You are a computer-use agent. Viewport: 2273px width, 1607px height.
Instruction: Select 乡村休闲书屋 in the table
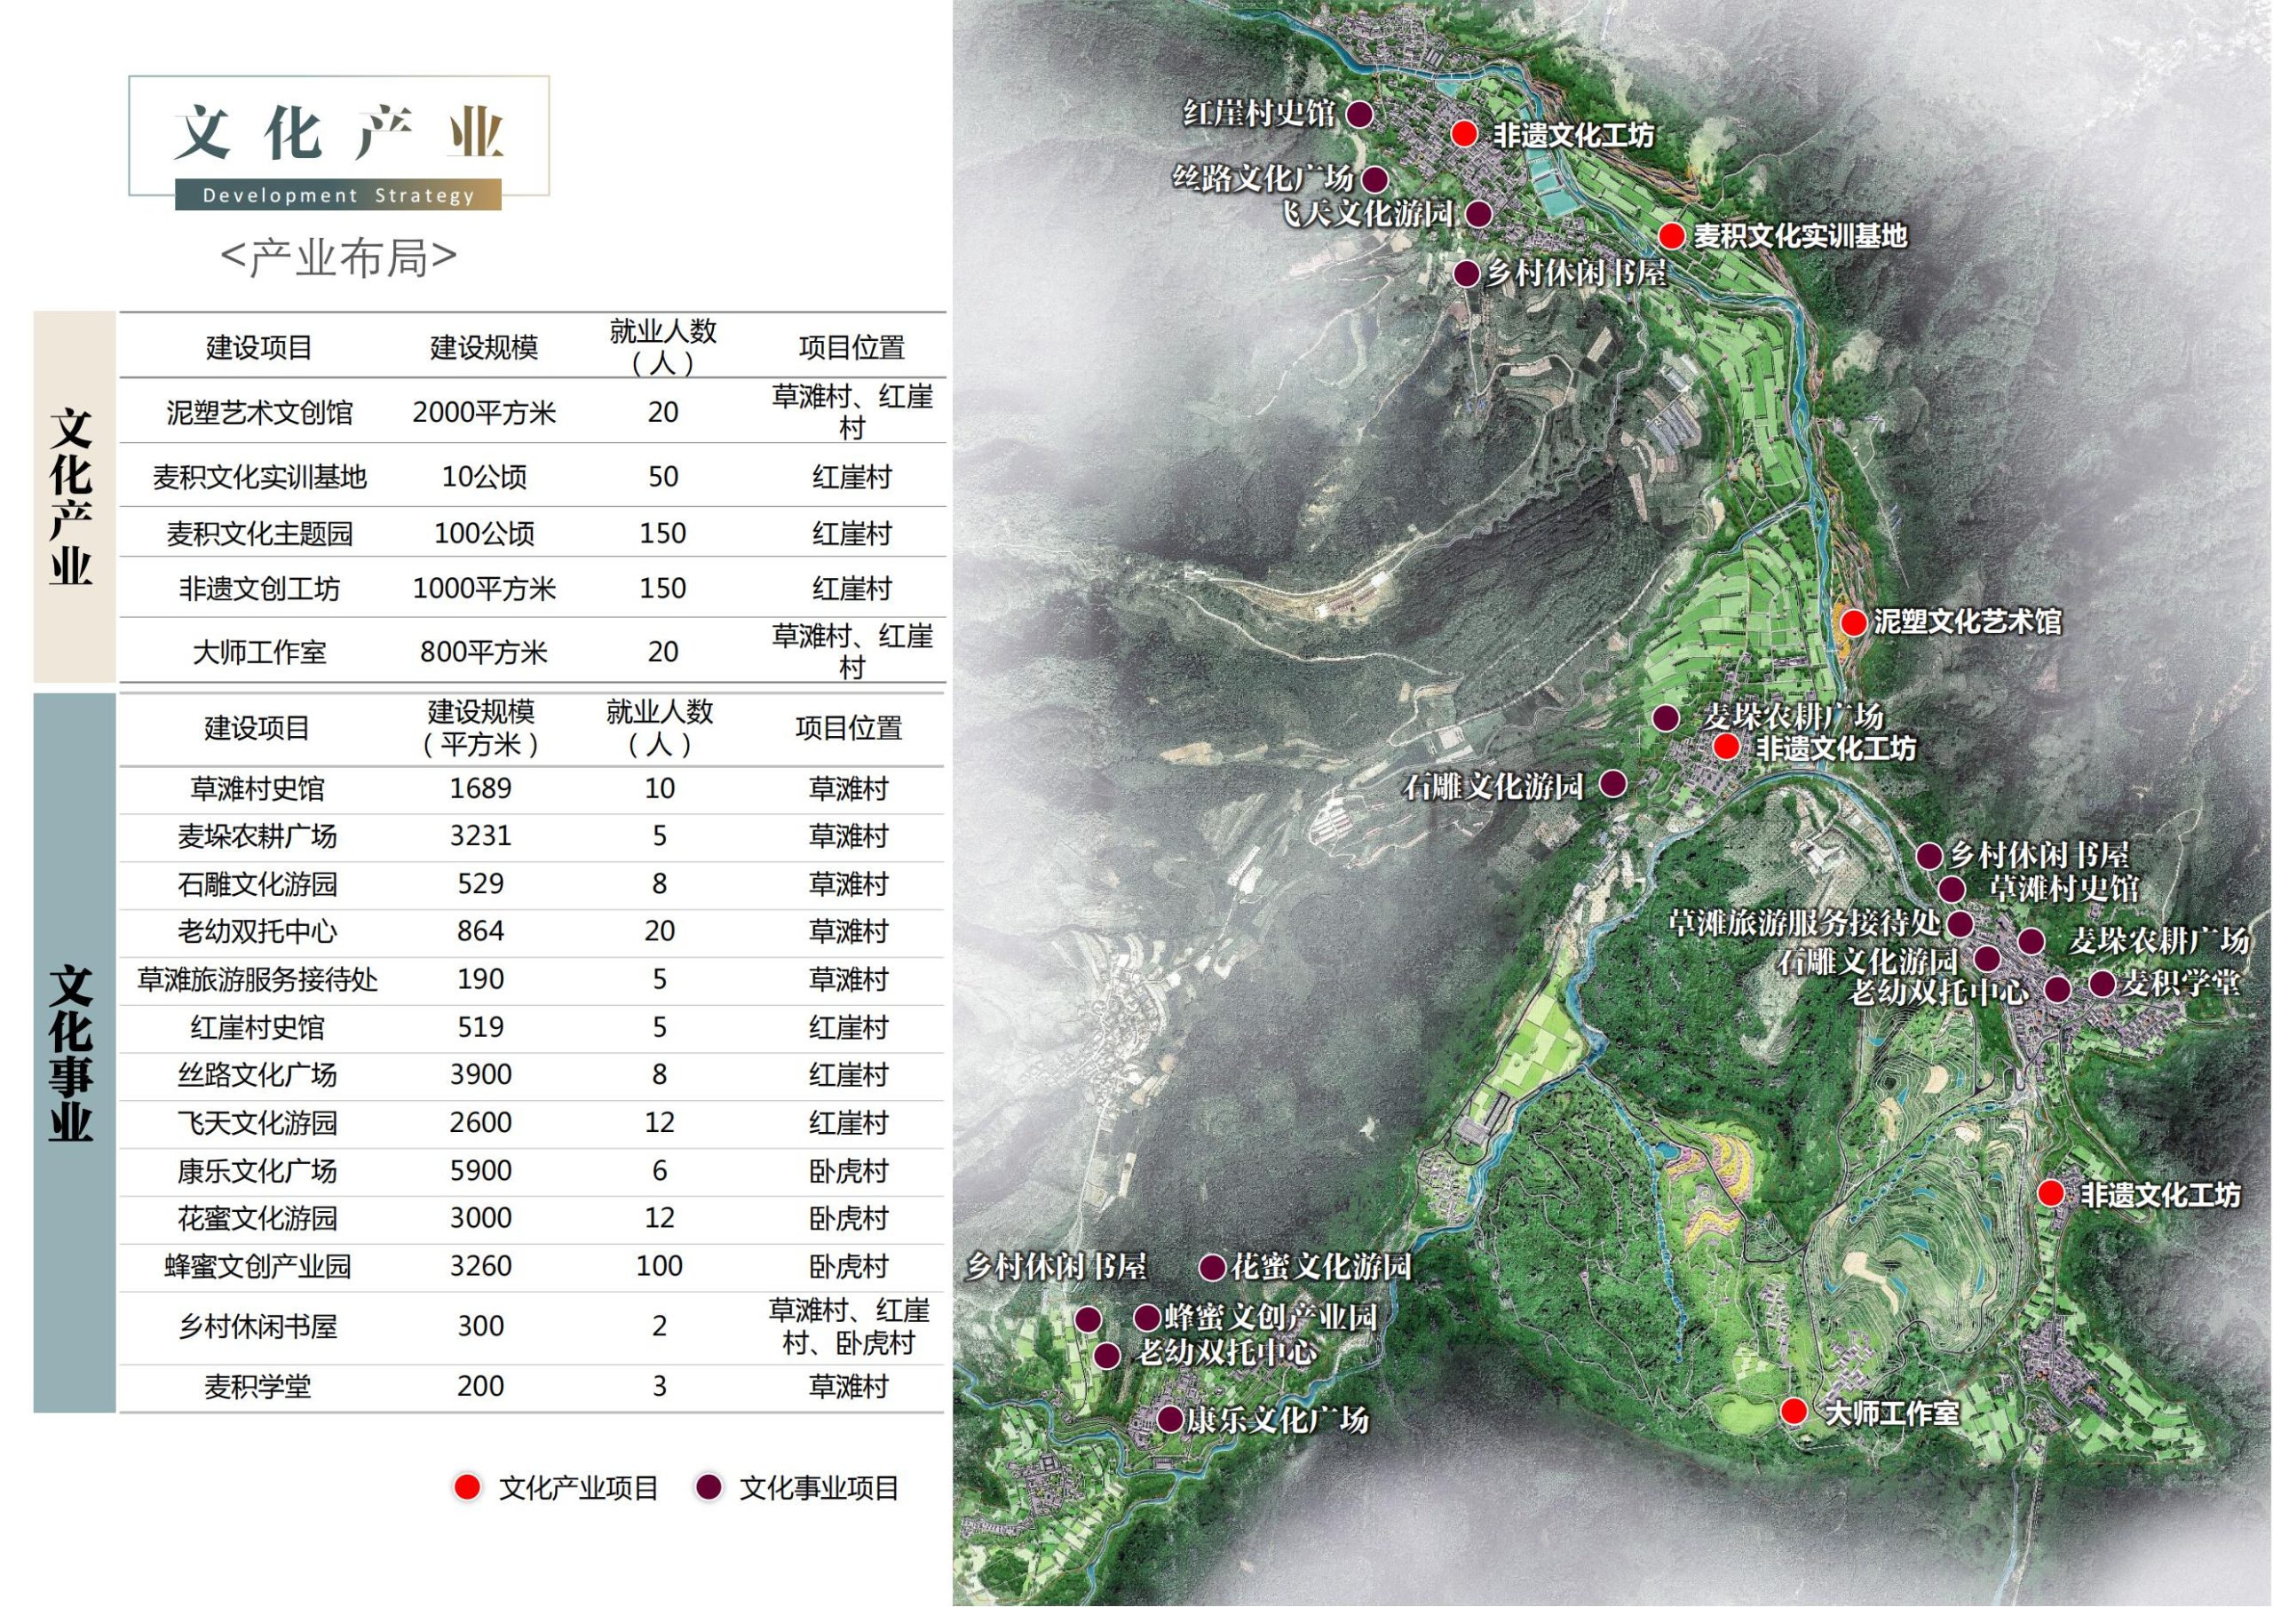[257, 1326]
